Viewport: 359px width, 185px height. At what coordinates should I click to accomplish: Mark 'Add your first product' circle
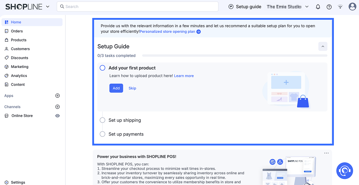pyautogui.click(x=103, y=68)
